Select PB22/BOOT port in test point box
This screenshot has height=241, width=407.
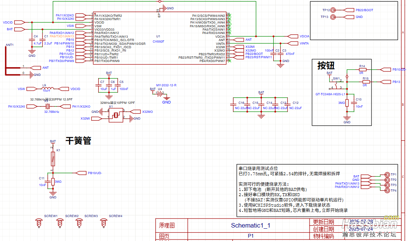(x=349, y=10)
